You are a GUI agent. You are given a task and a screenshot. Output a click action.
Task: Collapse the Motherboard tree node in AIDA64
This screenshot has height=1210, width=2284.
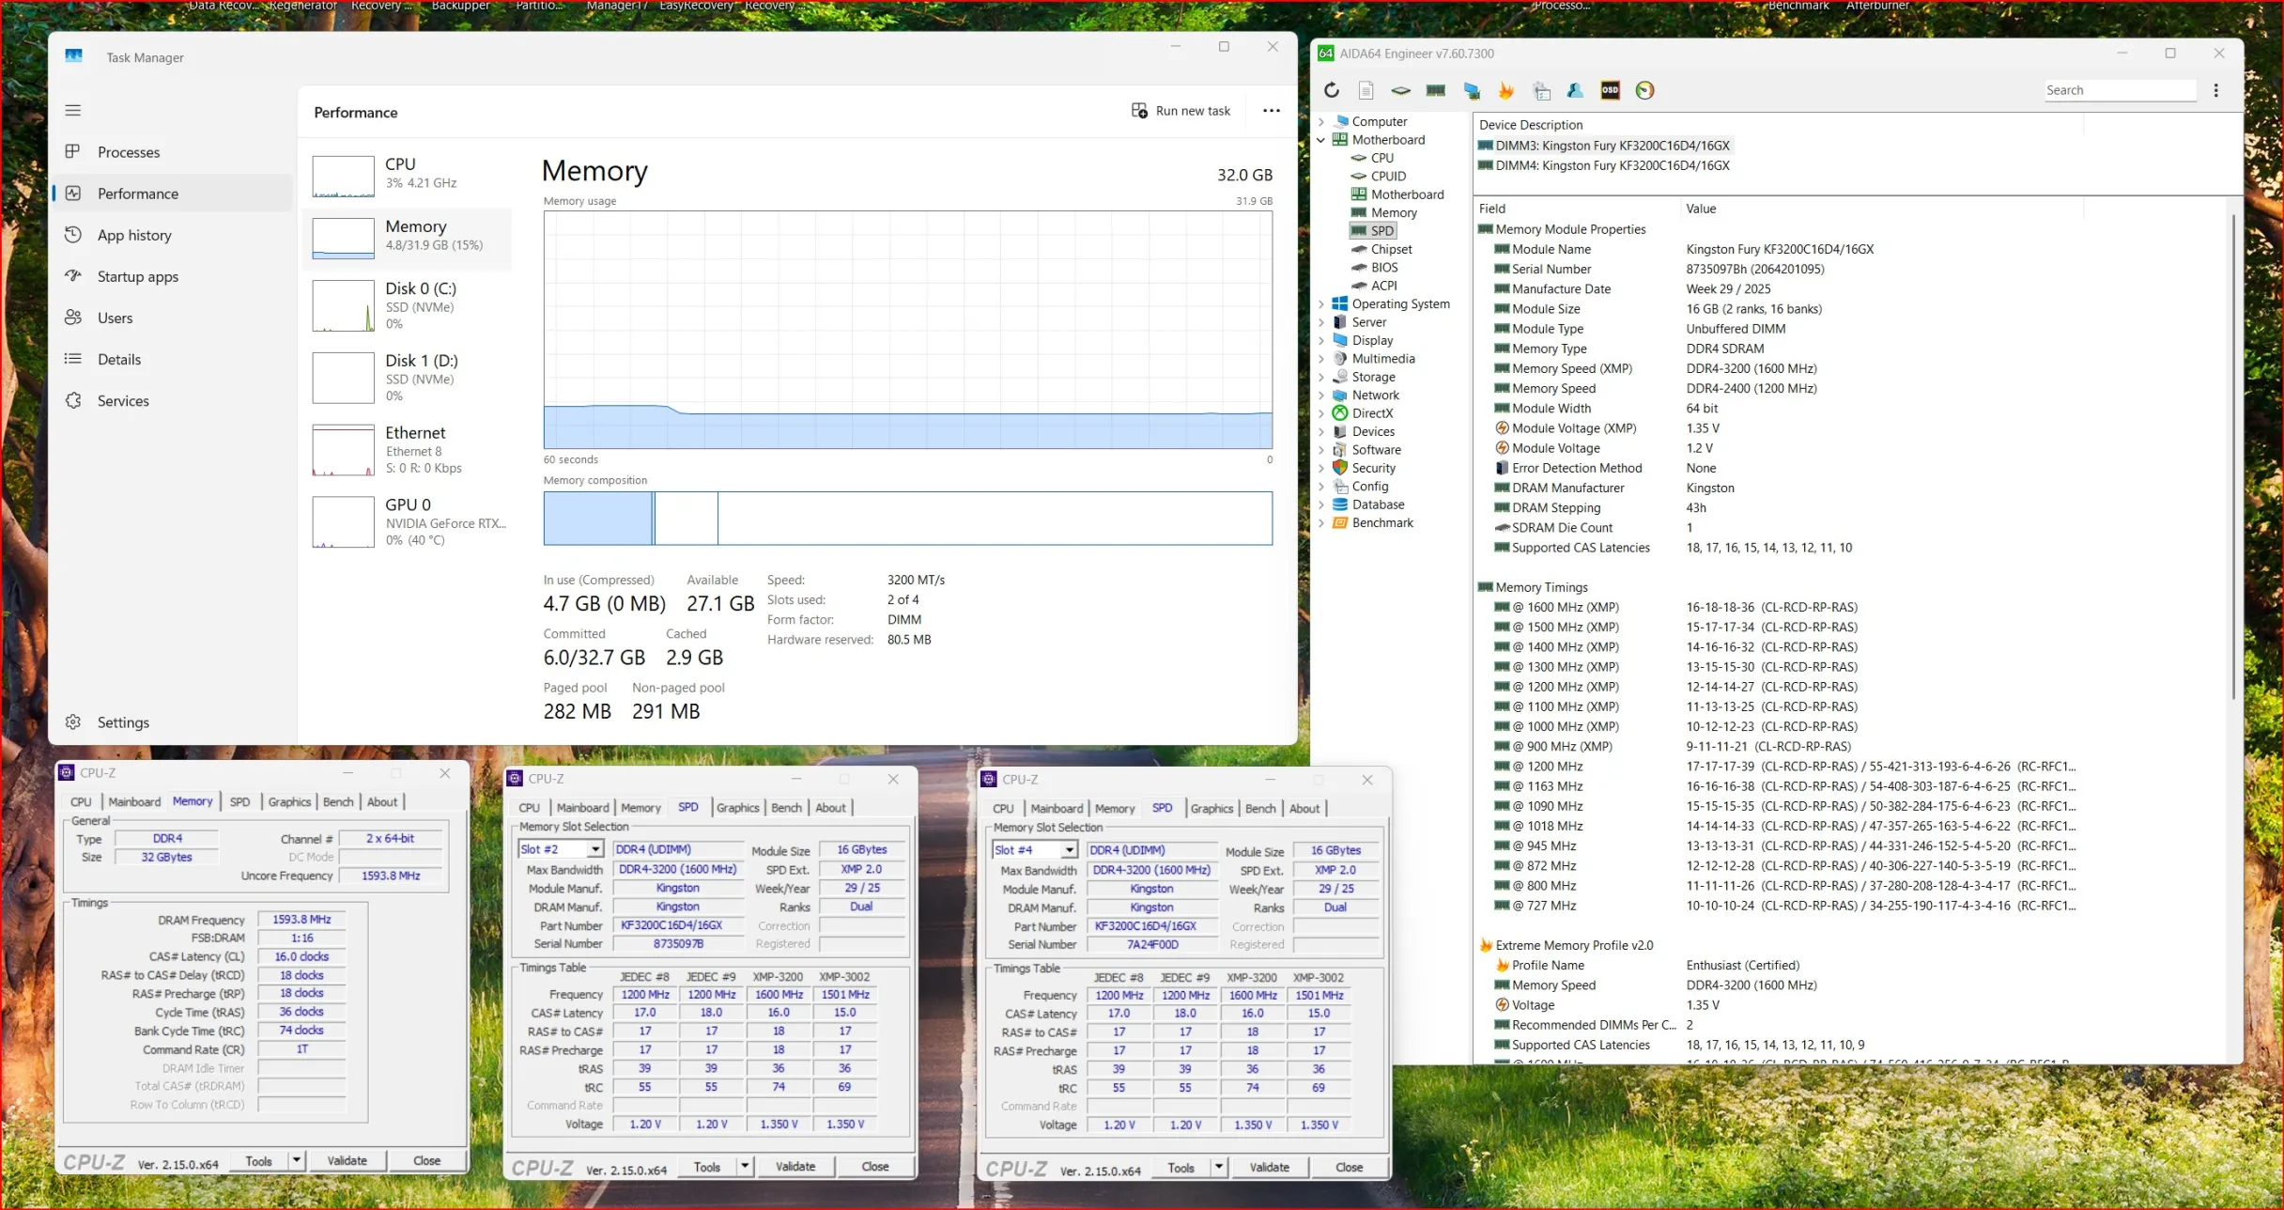tap(1321, 140)
